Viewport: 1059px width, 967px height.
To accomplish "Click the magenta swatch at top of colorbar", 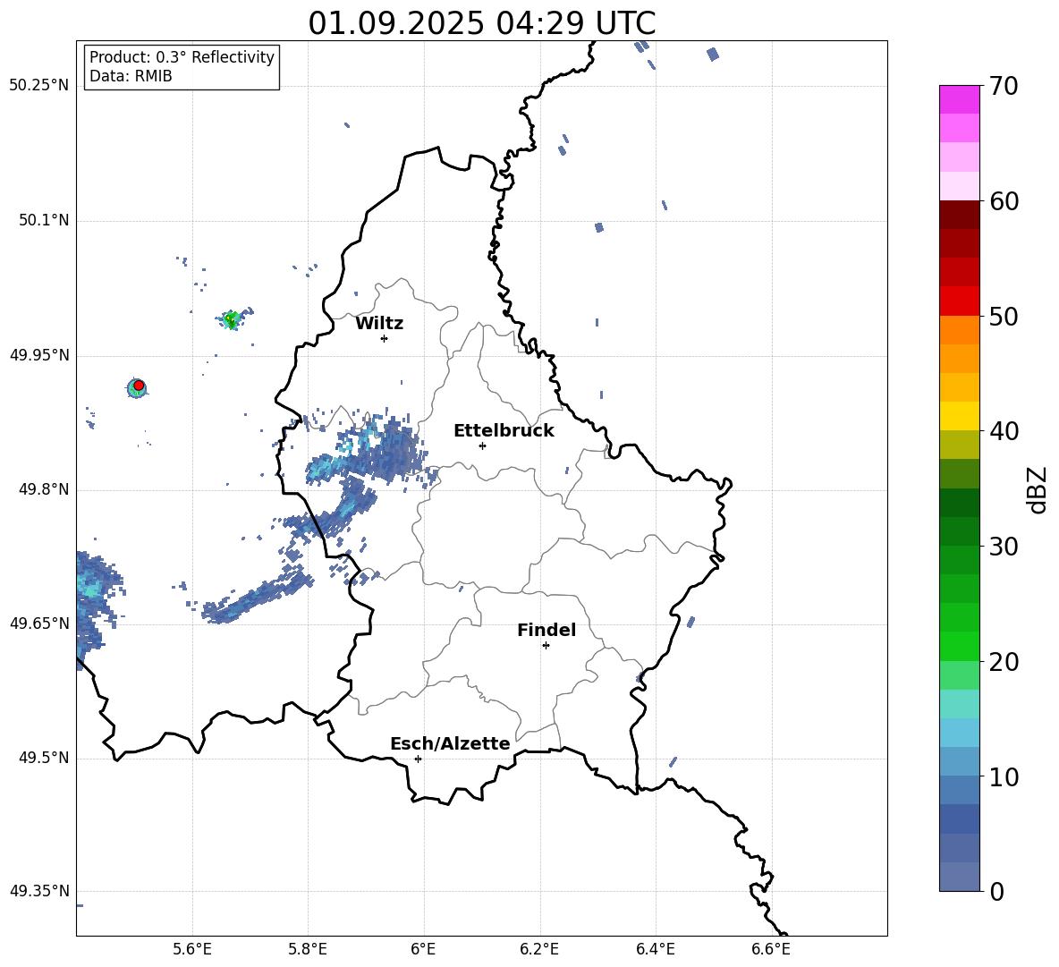I will coord(959,99).
